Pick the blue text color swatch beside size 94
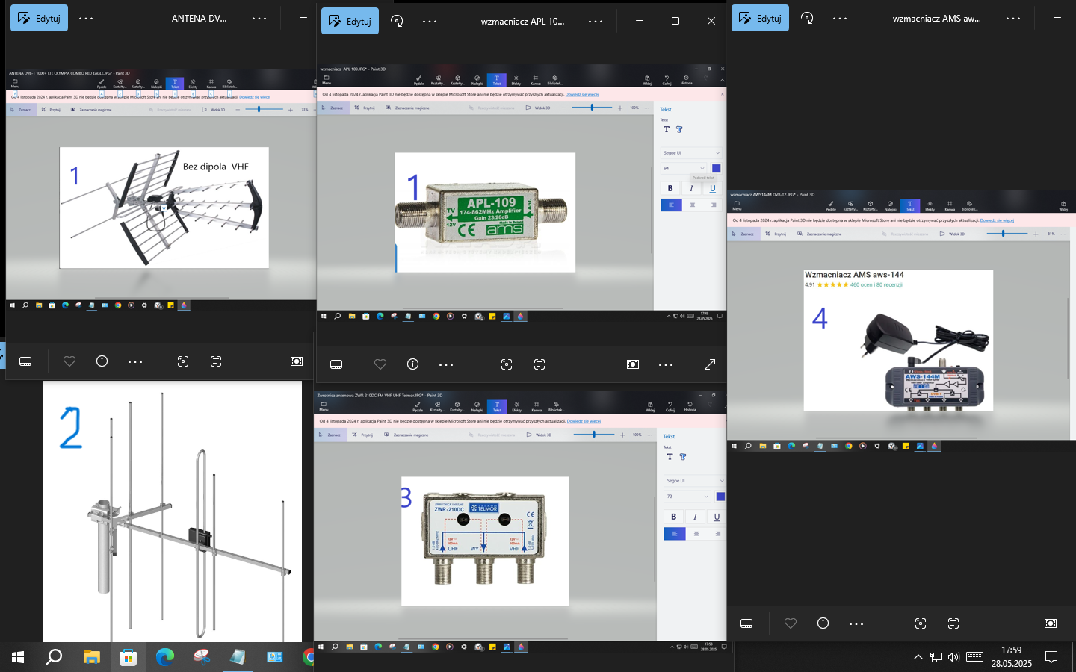This screenshot has height=672, width=1076. pos(716,168)
